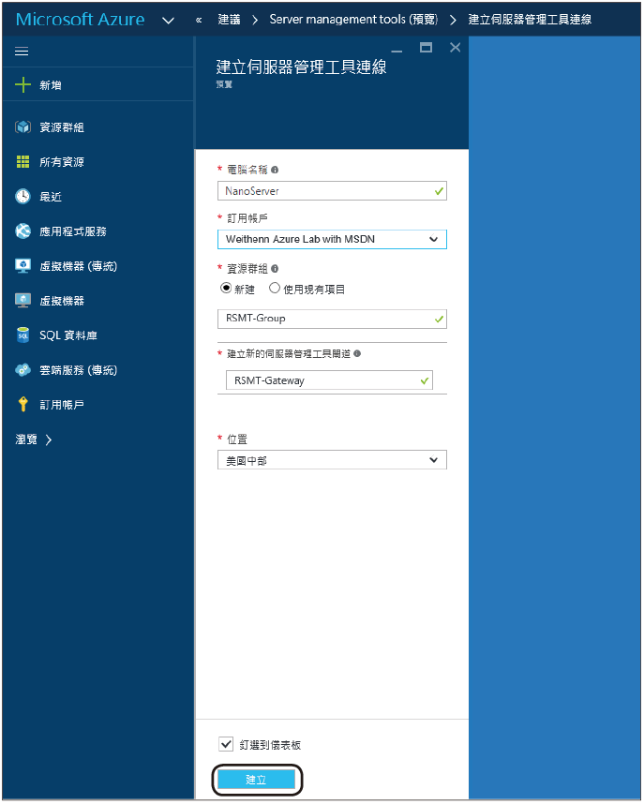Viewport: 644px width, 804px height.
Task: Click info icon beside 伺服器管理工具閘道 label
Action: 357,354
